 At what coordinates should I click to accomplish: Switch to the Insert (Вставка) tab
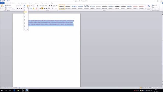13,3
